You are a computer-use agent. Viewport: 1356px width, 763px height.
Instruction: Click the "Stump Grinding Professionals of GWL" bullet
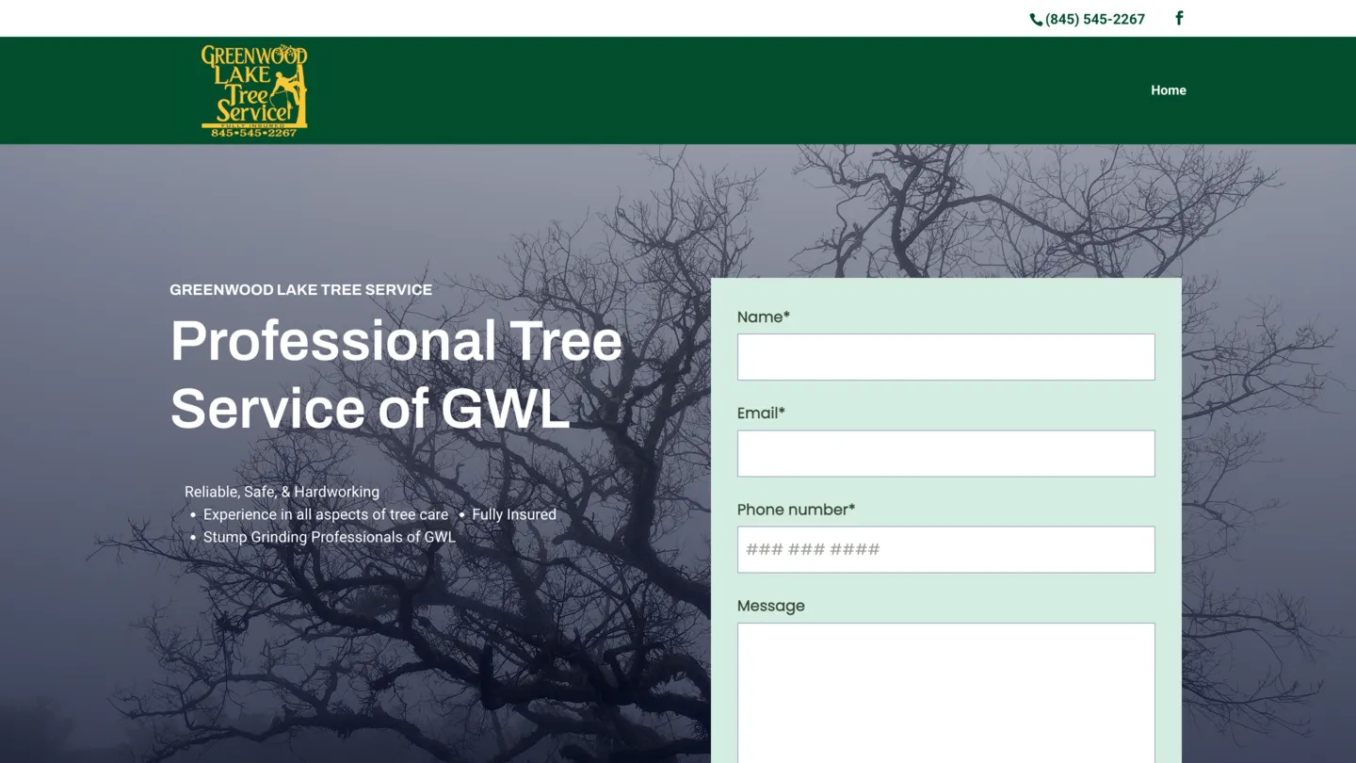(x=330, y=537)
